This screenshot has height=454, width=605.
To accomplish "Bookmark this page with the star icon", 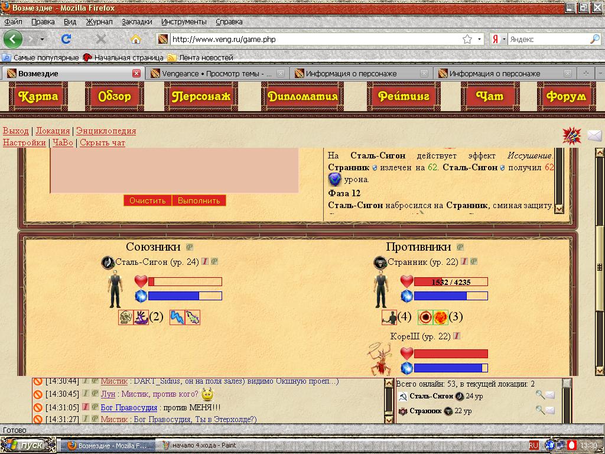I will pos(467,39).
